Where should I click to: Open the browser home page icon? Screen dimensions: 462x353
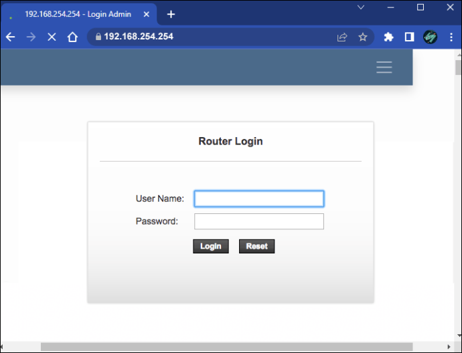[72, 37]
